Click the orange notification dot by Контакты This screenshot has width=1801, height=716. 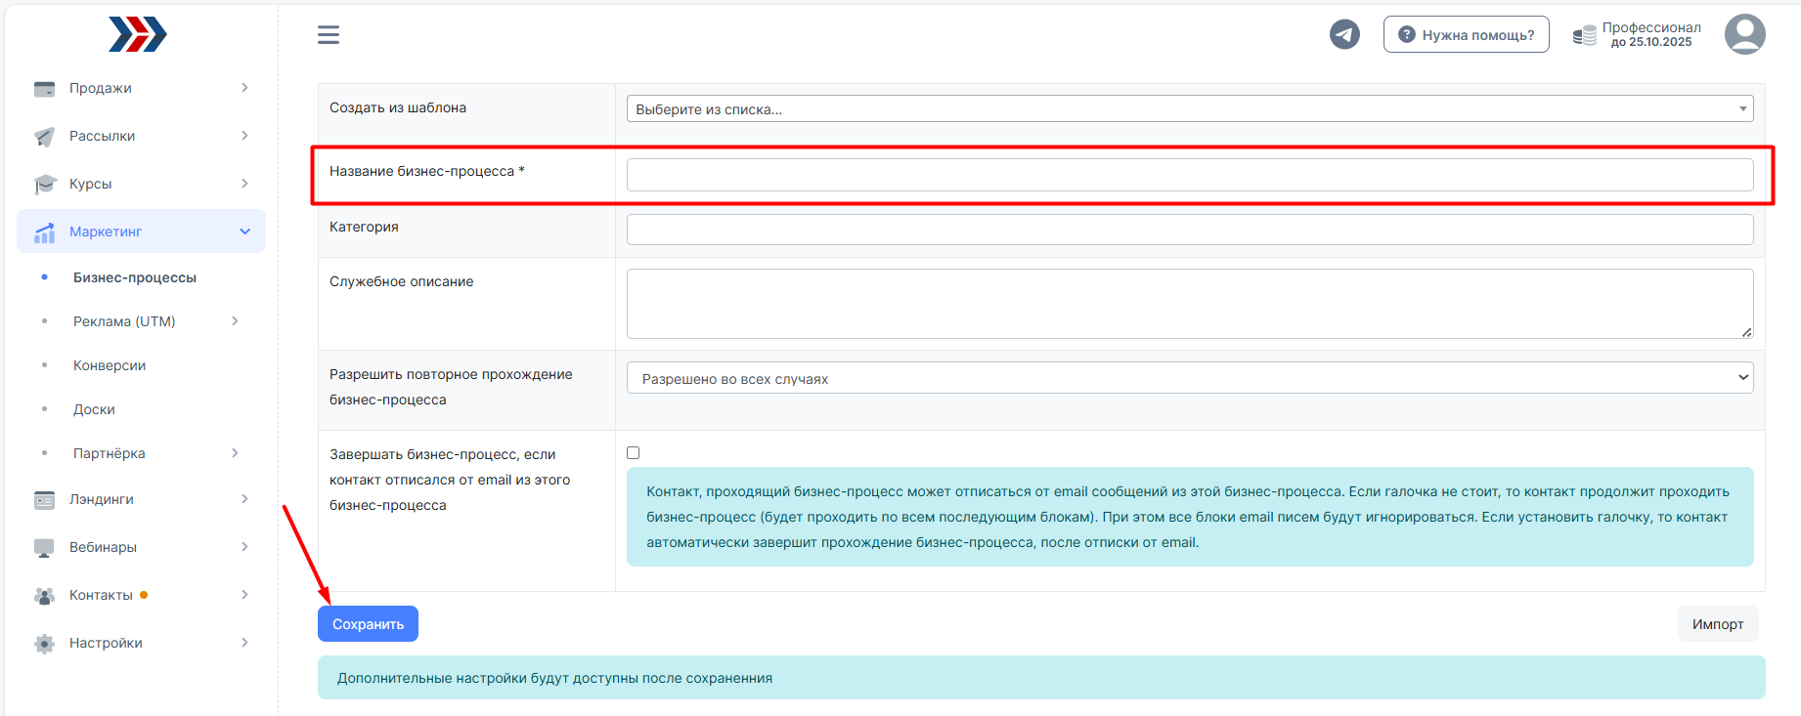(144, 595)
